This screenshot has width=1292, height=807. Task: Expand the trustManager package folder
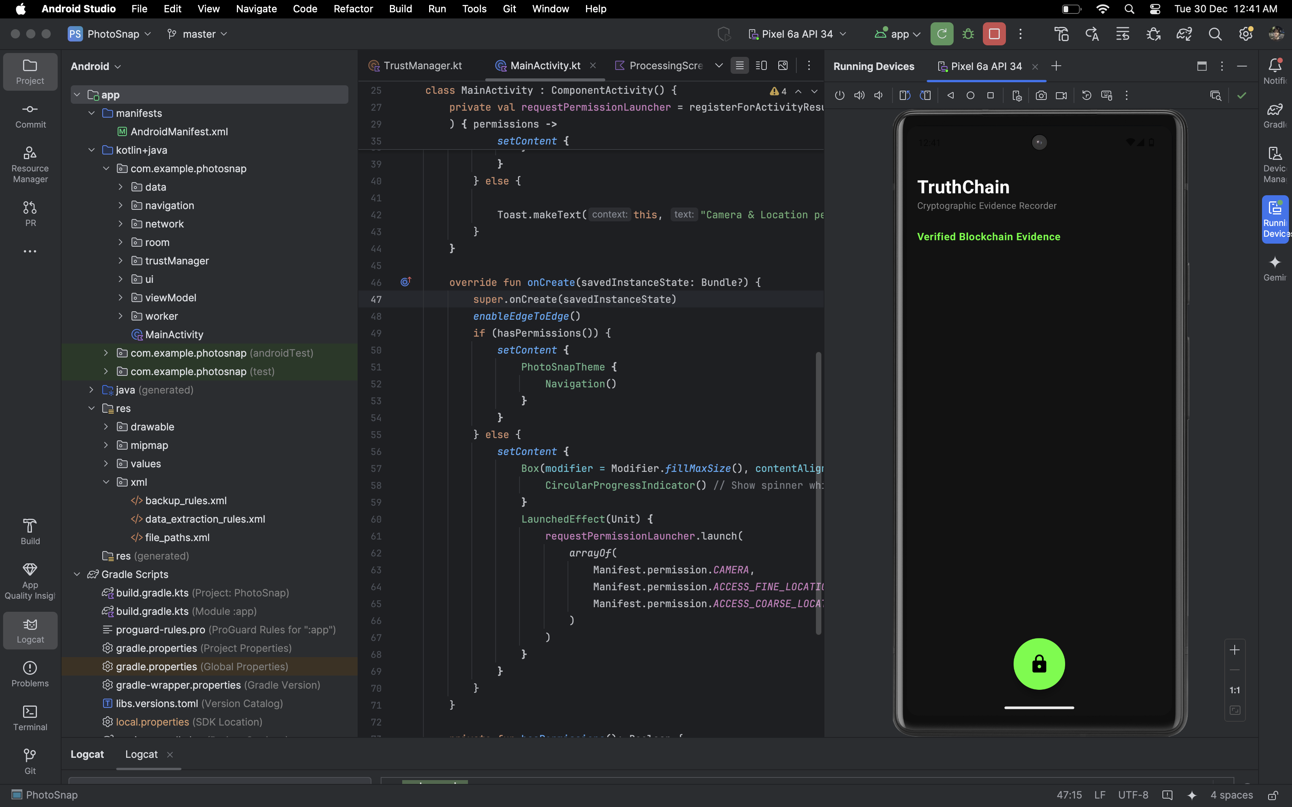click(x=121, y=261)
